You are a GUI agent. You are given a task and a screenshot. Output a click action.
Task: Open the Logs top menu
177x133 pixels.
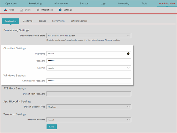point(103,4)
